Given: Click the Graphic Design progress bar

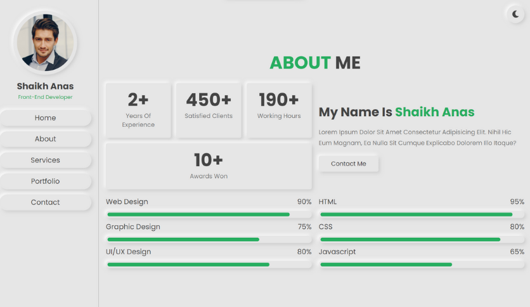Looking at the screenshot, I should coord(209,239).
